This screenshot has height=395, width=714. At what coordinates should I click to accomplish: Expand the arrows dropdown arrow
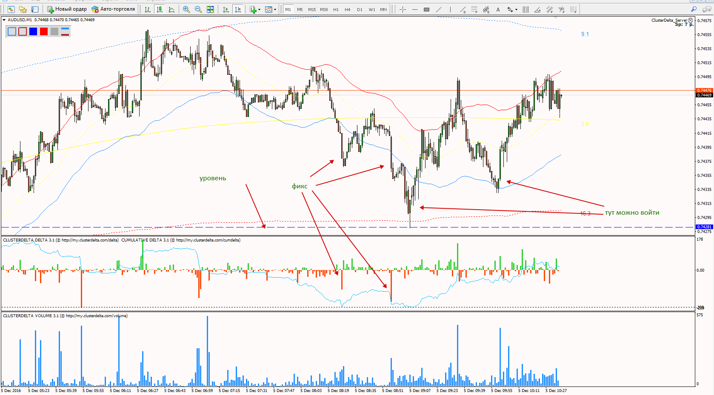[516, 9]
